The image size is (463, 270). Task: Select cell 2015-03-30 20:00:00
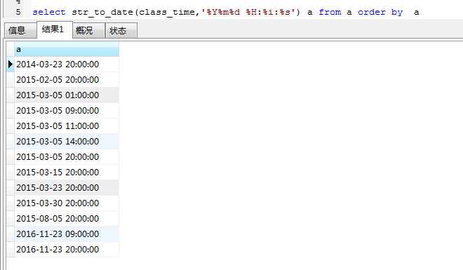[67, 203]
